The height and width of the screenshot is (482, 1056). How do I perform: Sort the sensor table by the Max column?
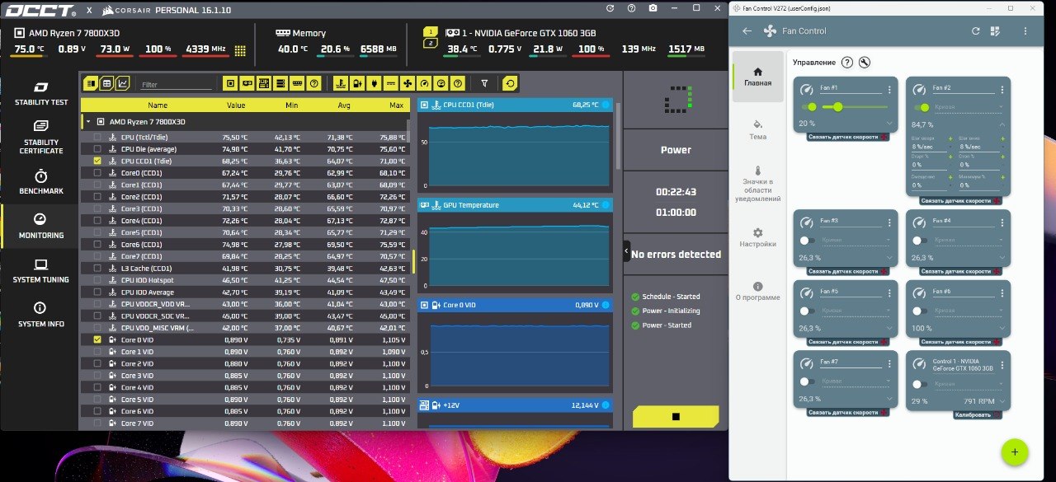[x=397, y=105]
